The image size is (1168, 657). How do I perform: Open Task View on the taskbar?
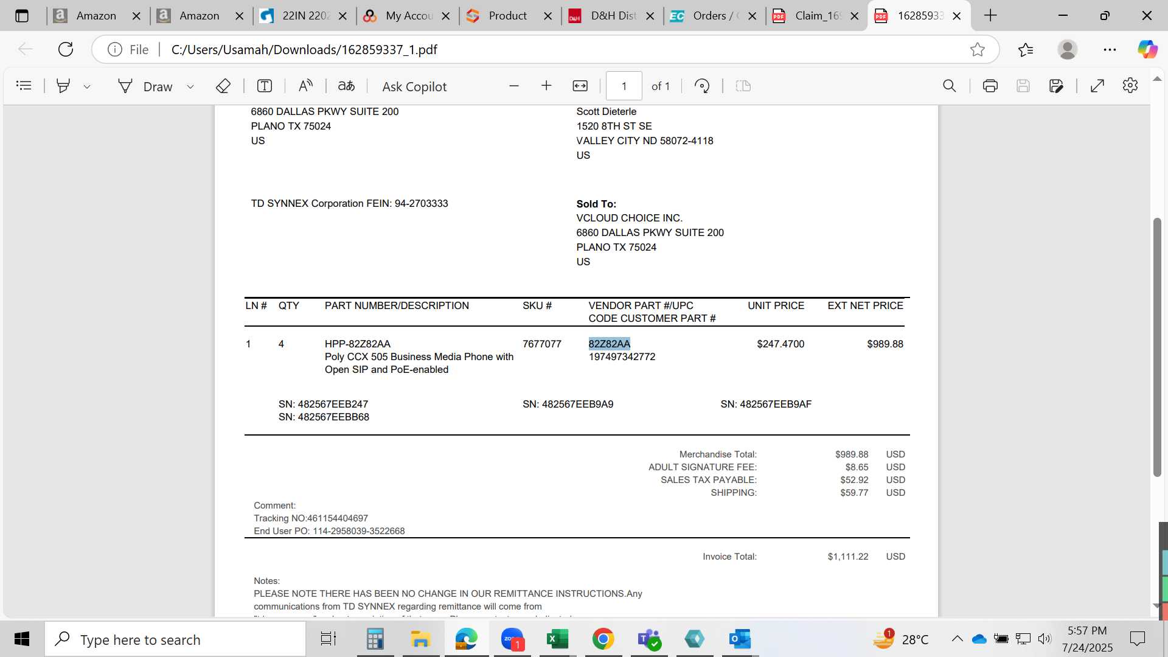(328, 639)
